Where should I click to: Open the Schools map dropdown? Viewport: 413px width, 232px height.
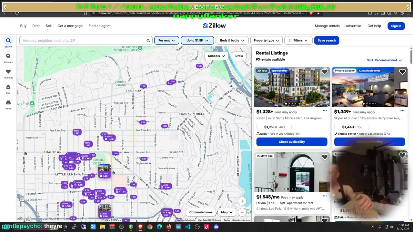tap(216, 56)
